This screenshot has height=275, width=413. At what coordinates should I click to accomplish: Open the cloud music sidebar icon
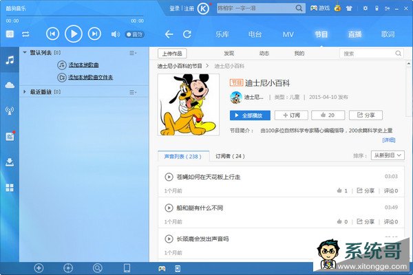click(10, 85)
